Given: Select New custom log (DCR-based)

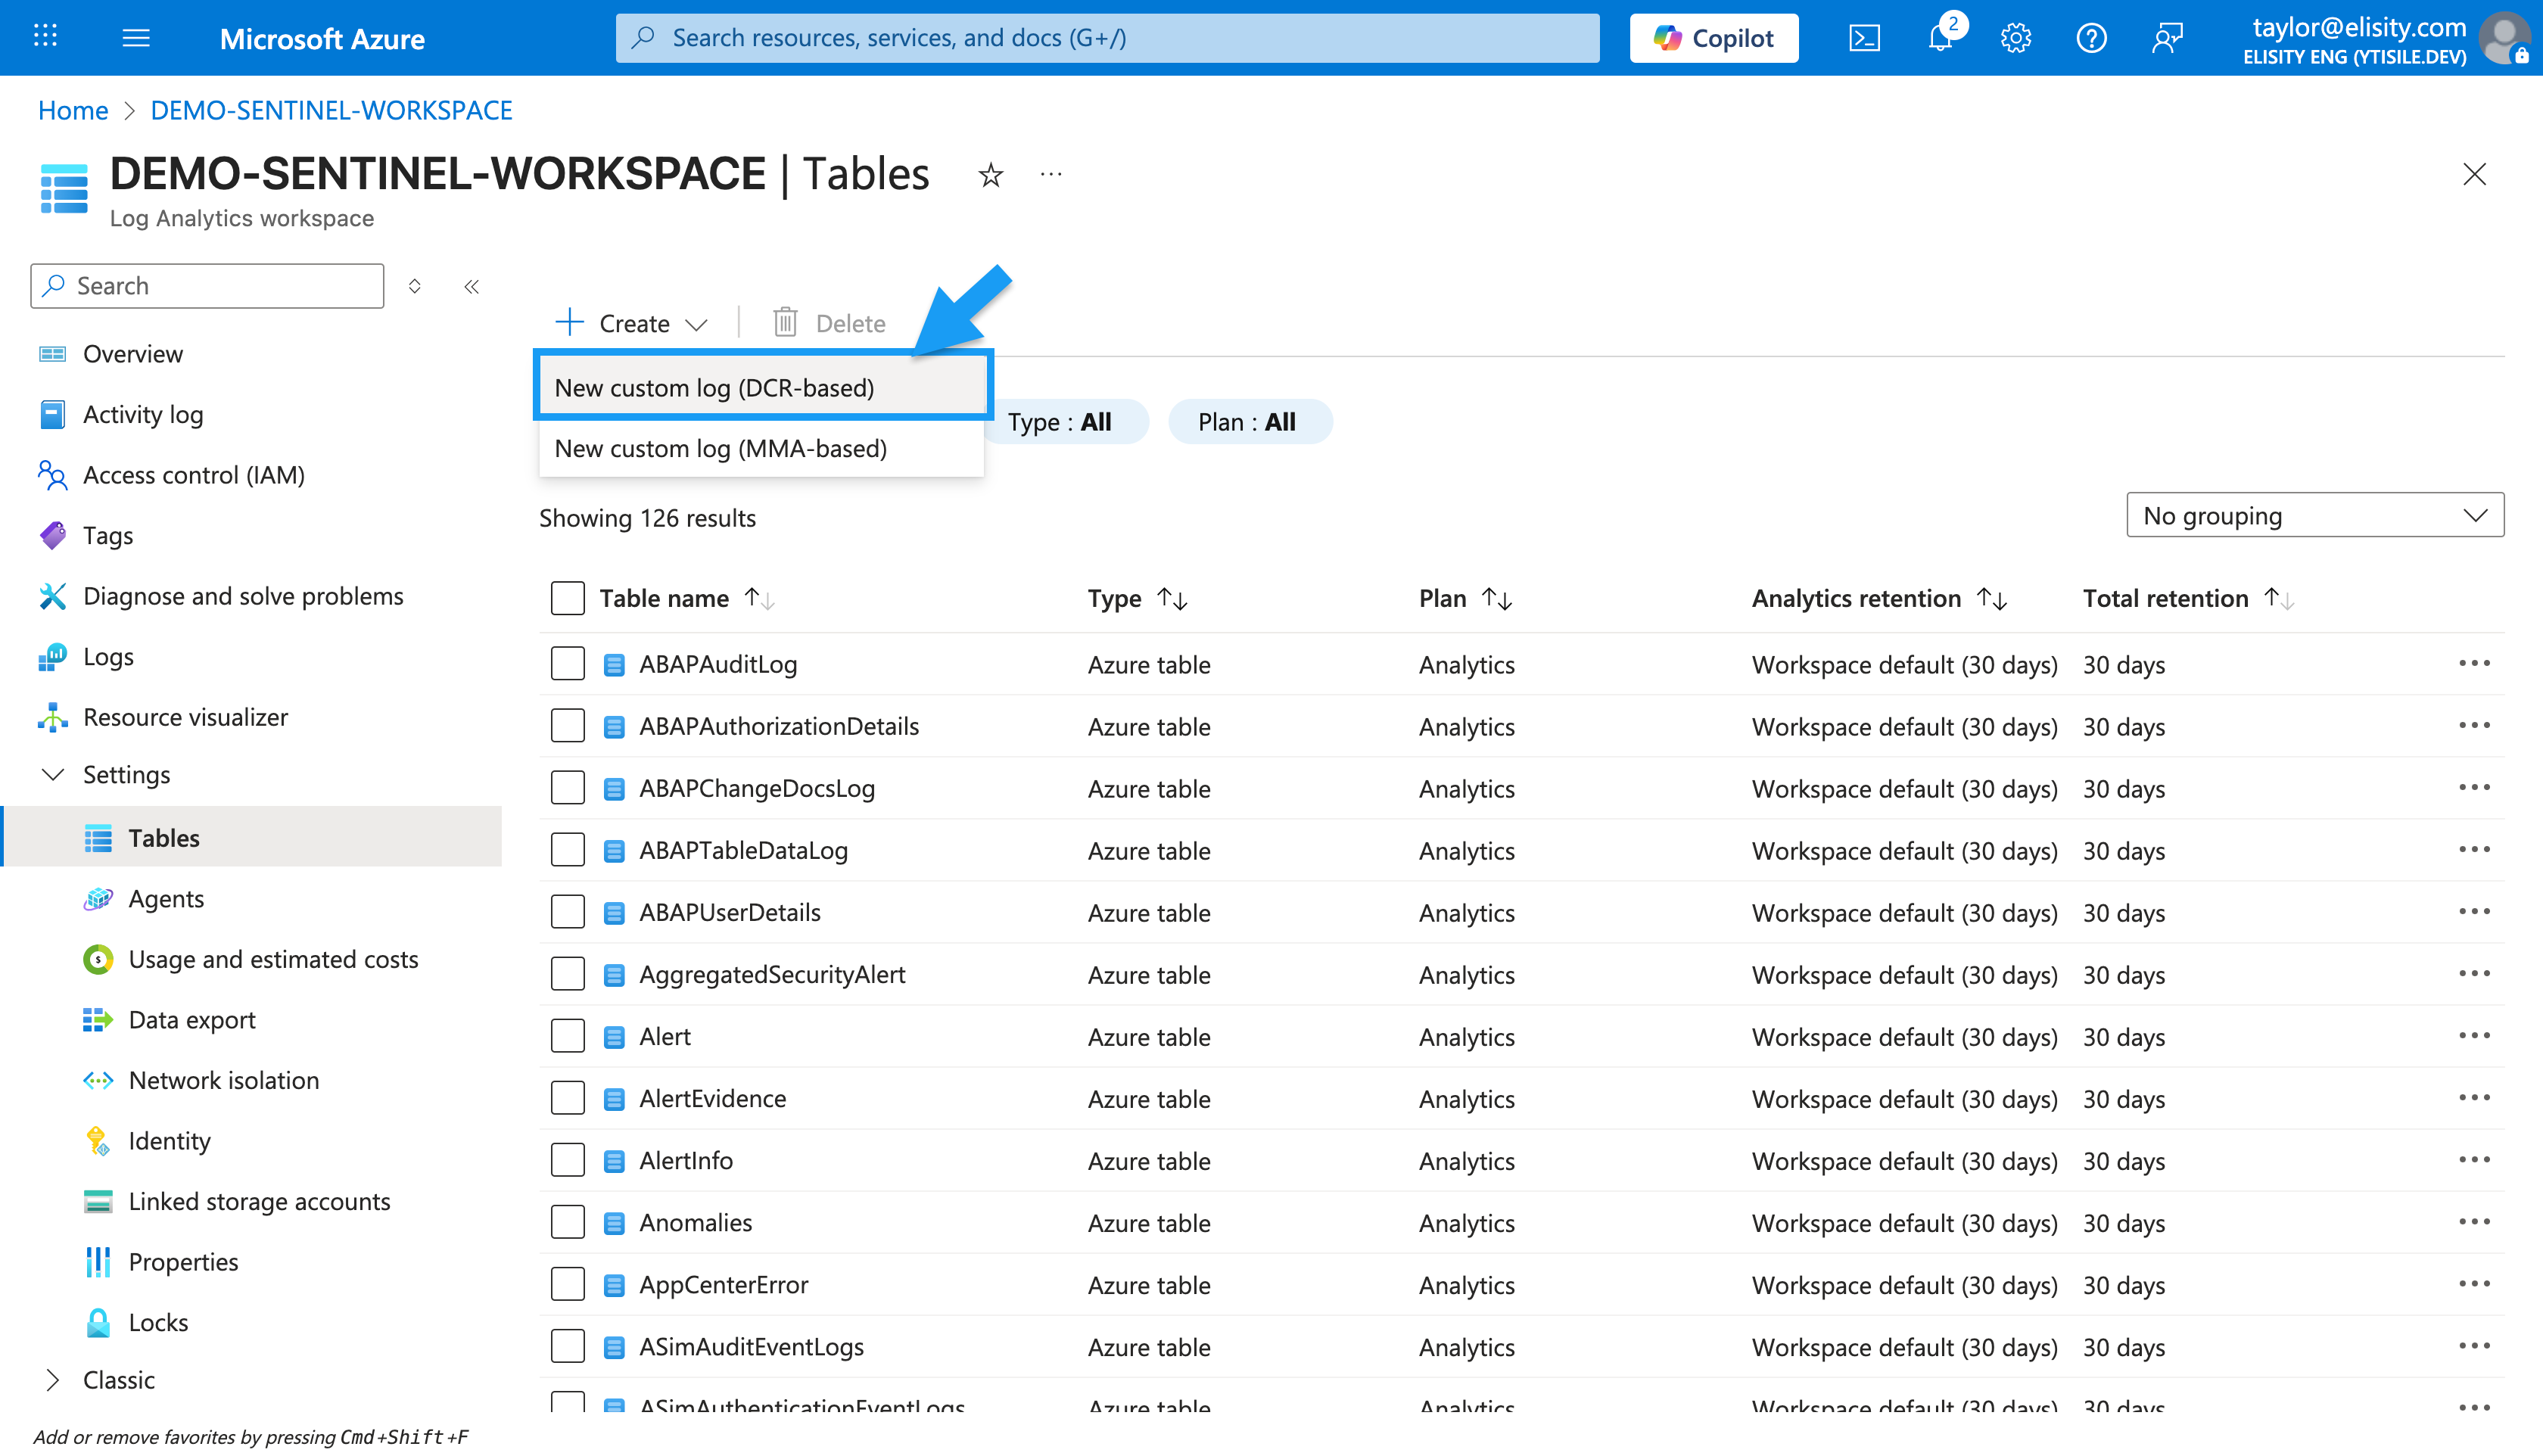Looking at the screenshot, I should [x=763, y=388].
